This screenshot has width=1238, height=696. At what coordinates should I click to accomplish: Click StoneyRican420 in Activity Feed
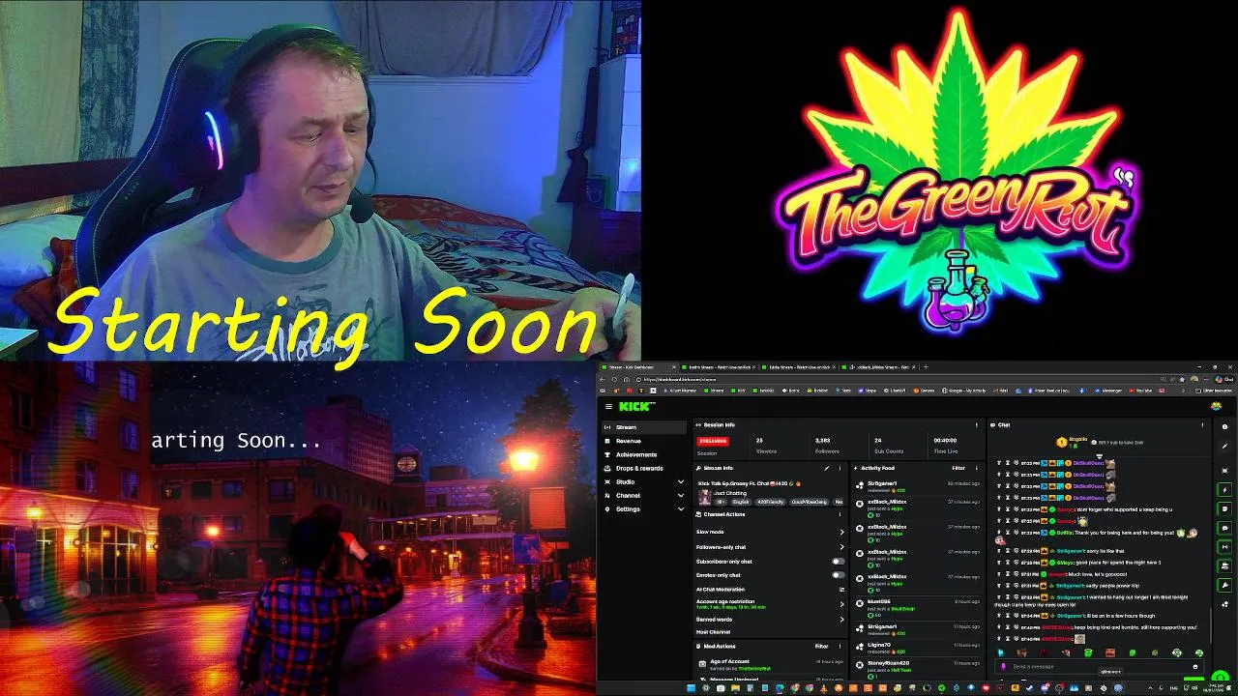[x=889, y=663]
